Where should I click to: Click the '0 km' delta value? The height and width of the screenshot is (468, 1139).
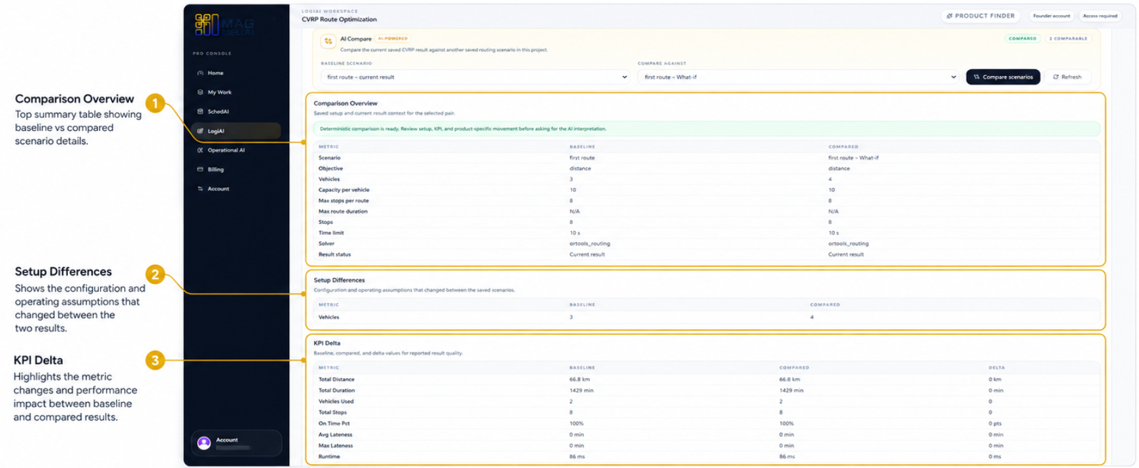(x=994, y=380)
